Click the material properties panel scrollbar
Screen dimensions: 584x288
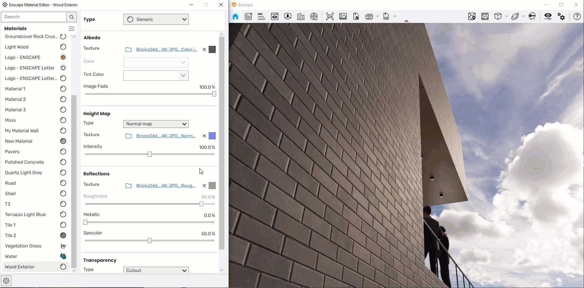coord(222,143)
